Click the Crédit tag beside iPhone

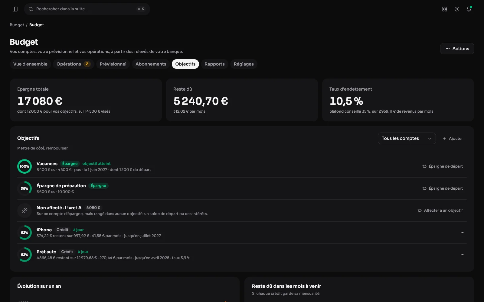point(62,230)
